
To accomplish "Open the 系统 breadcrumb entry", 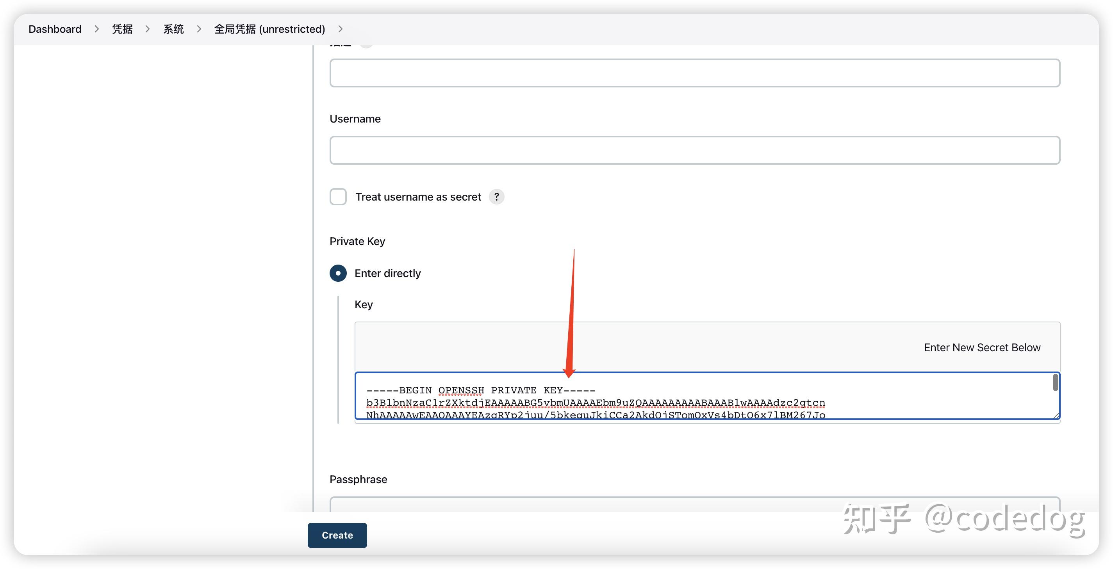I will [173, 28].
